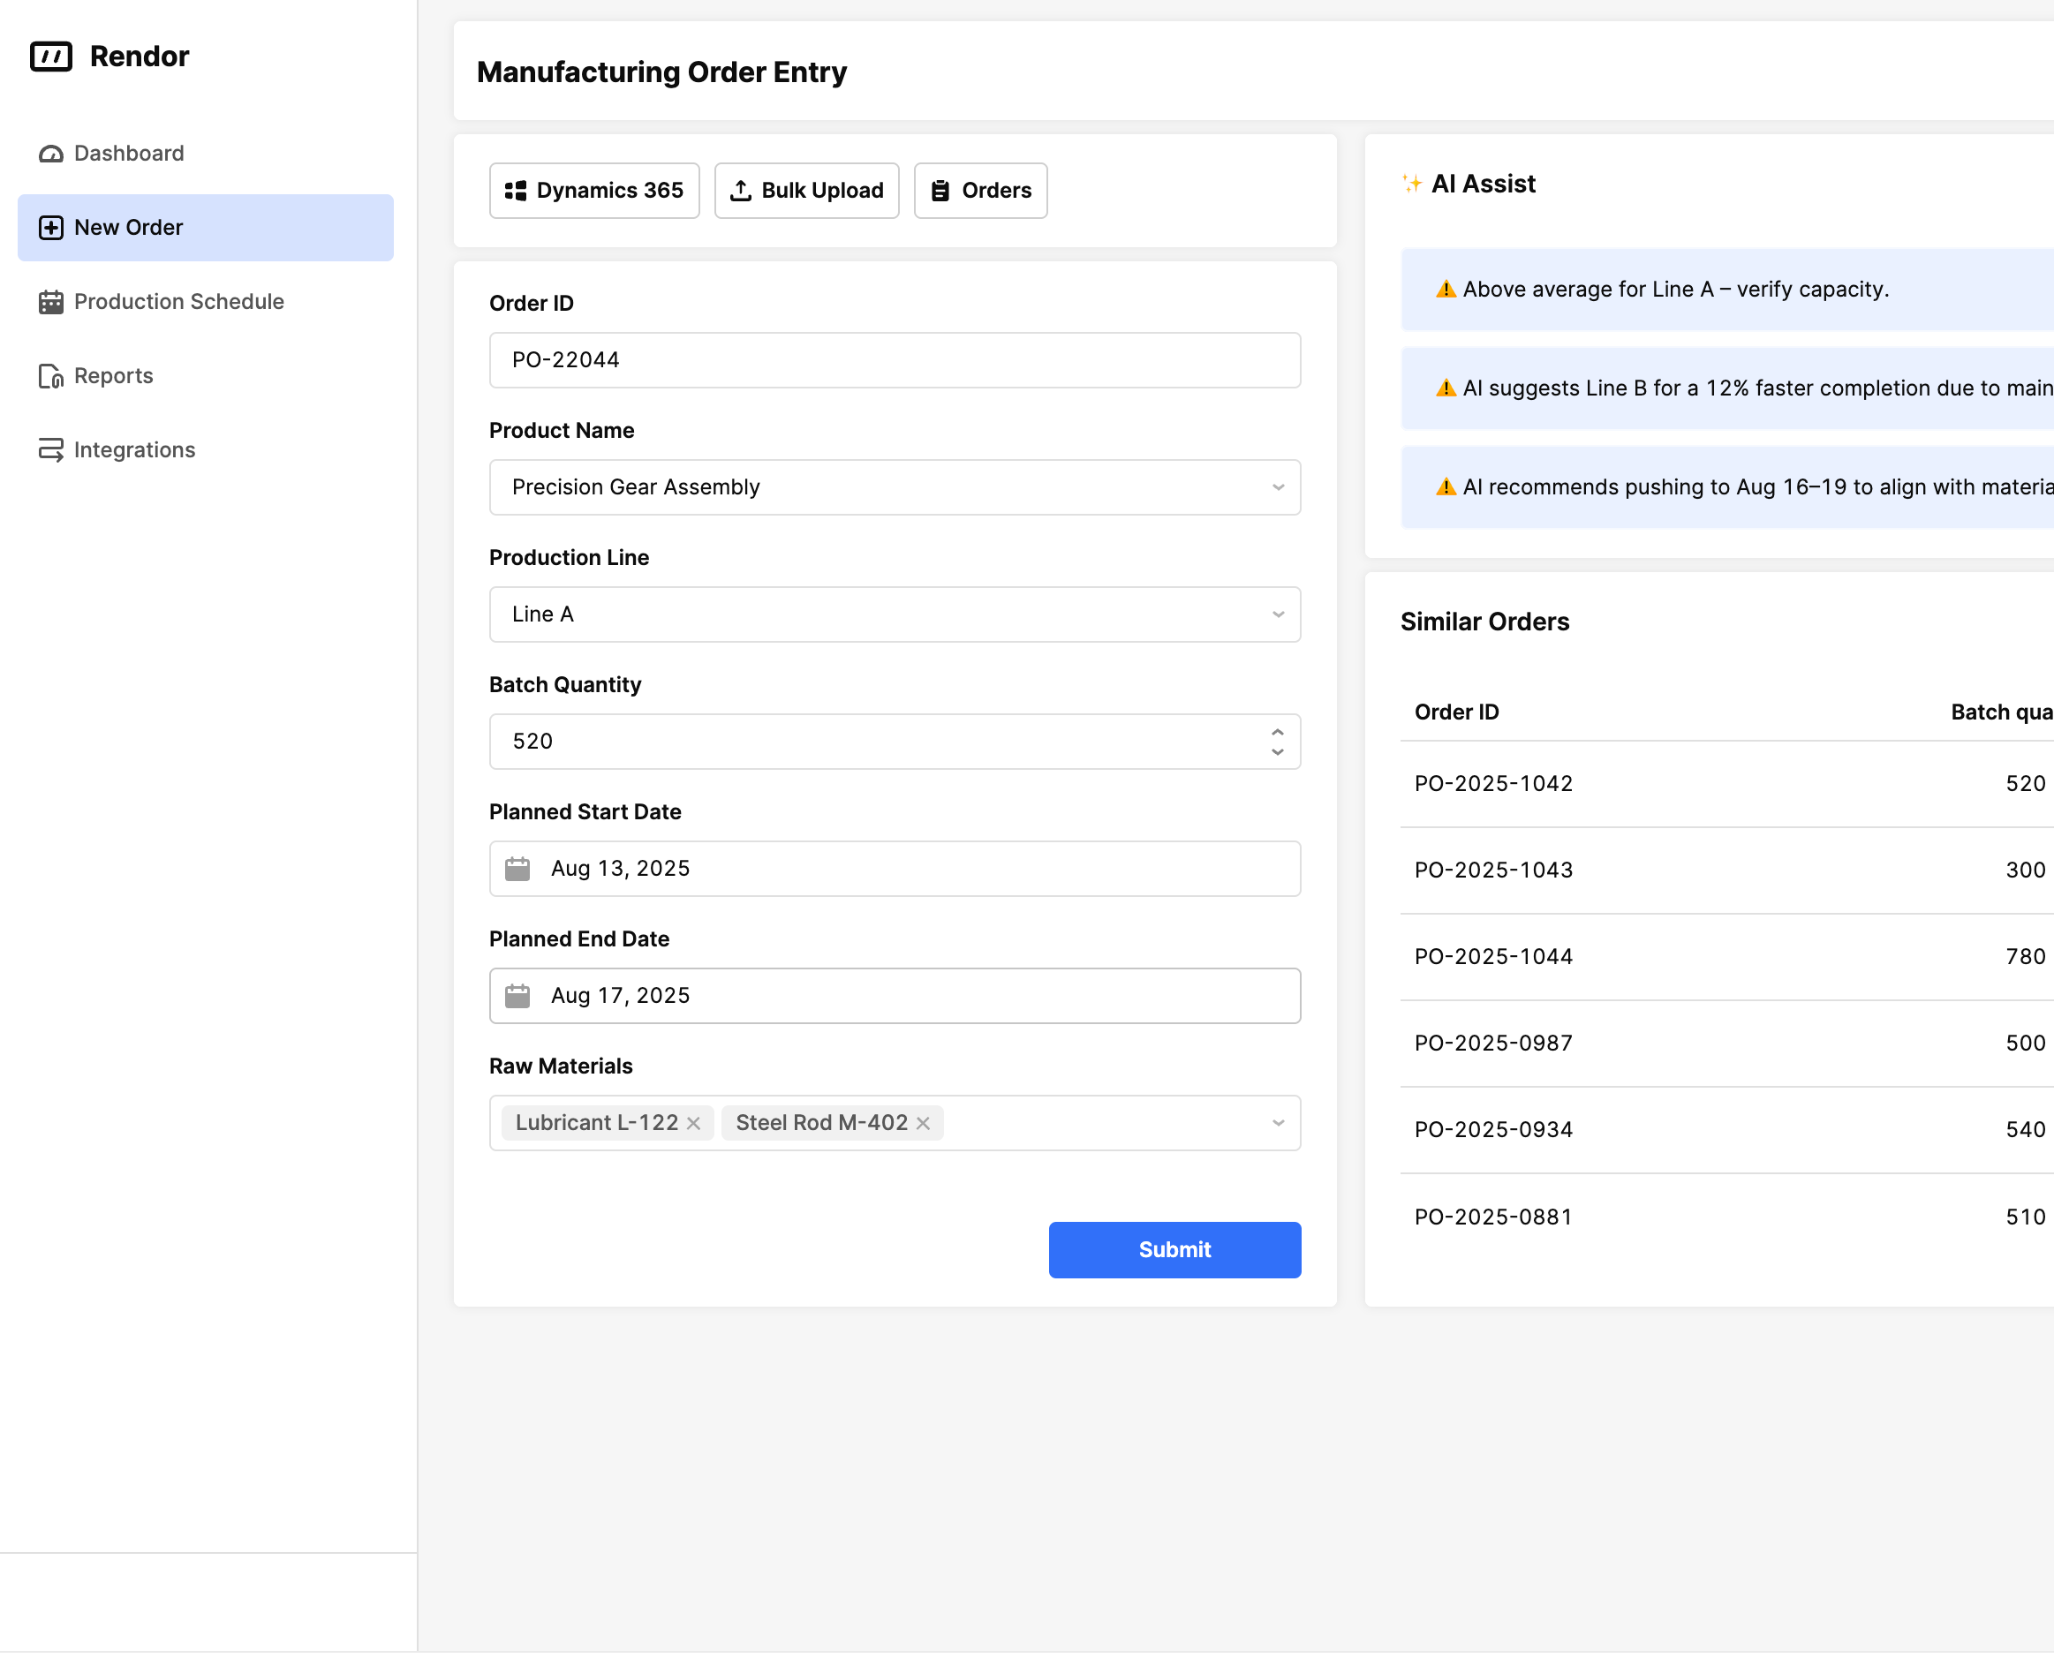The image size is (2054, 1658).
Task: Open Production Schedule from the sidebar
Action: pos(177,302)
